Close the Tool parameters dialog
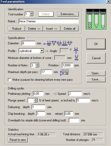Image resolution: width=111 pixels, height=146 pixels. tap(108, 2)
